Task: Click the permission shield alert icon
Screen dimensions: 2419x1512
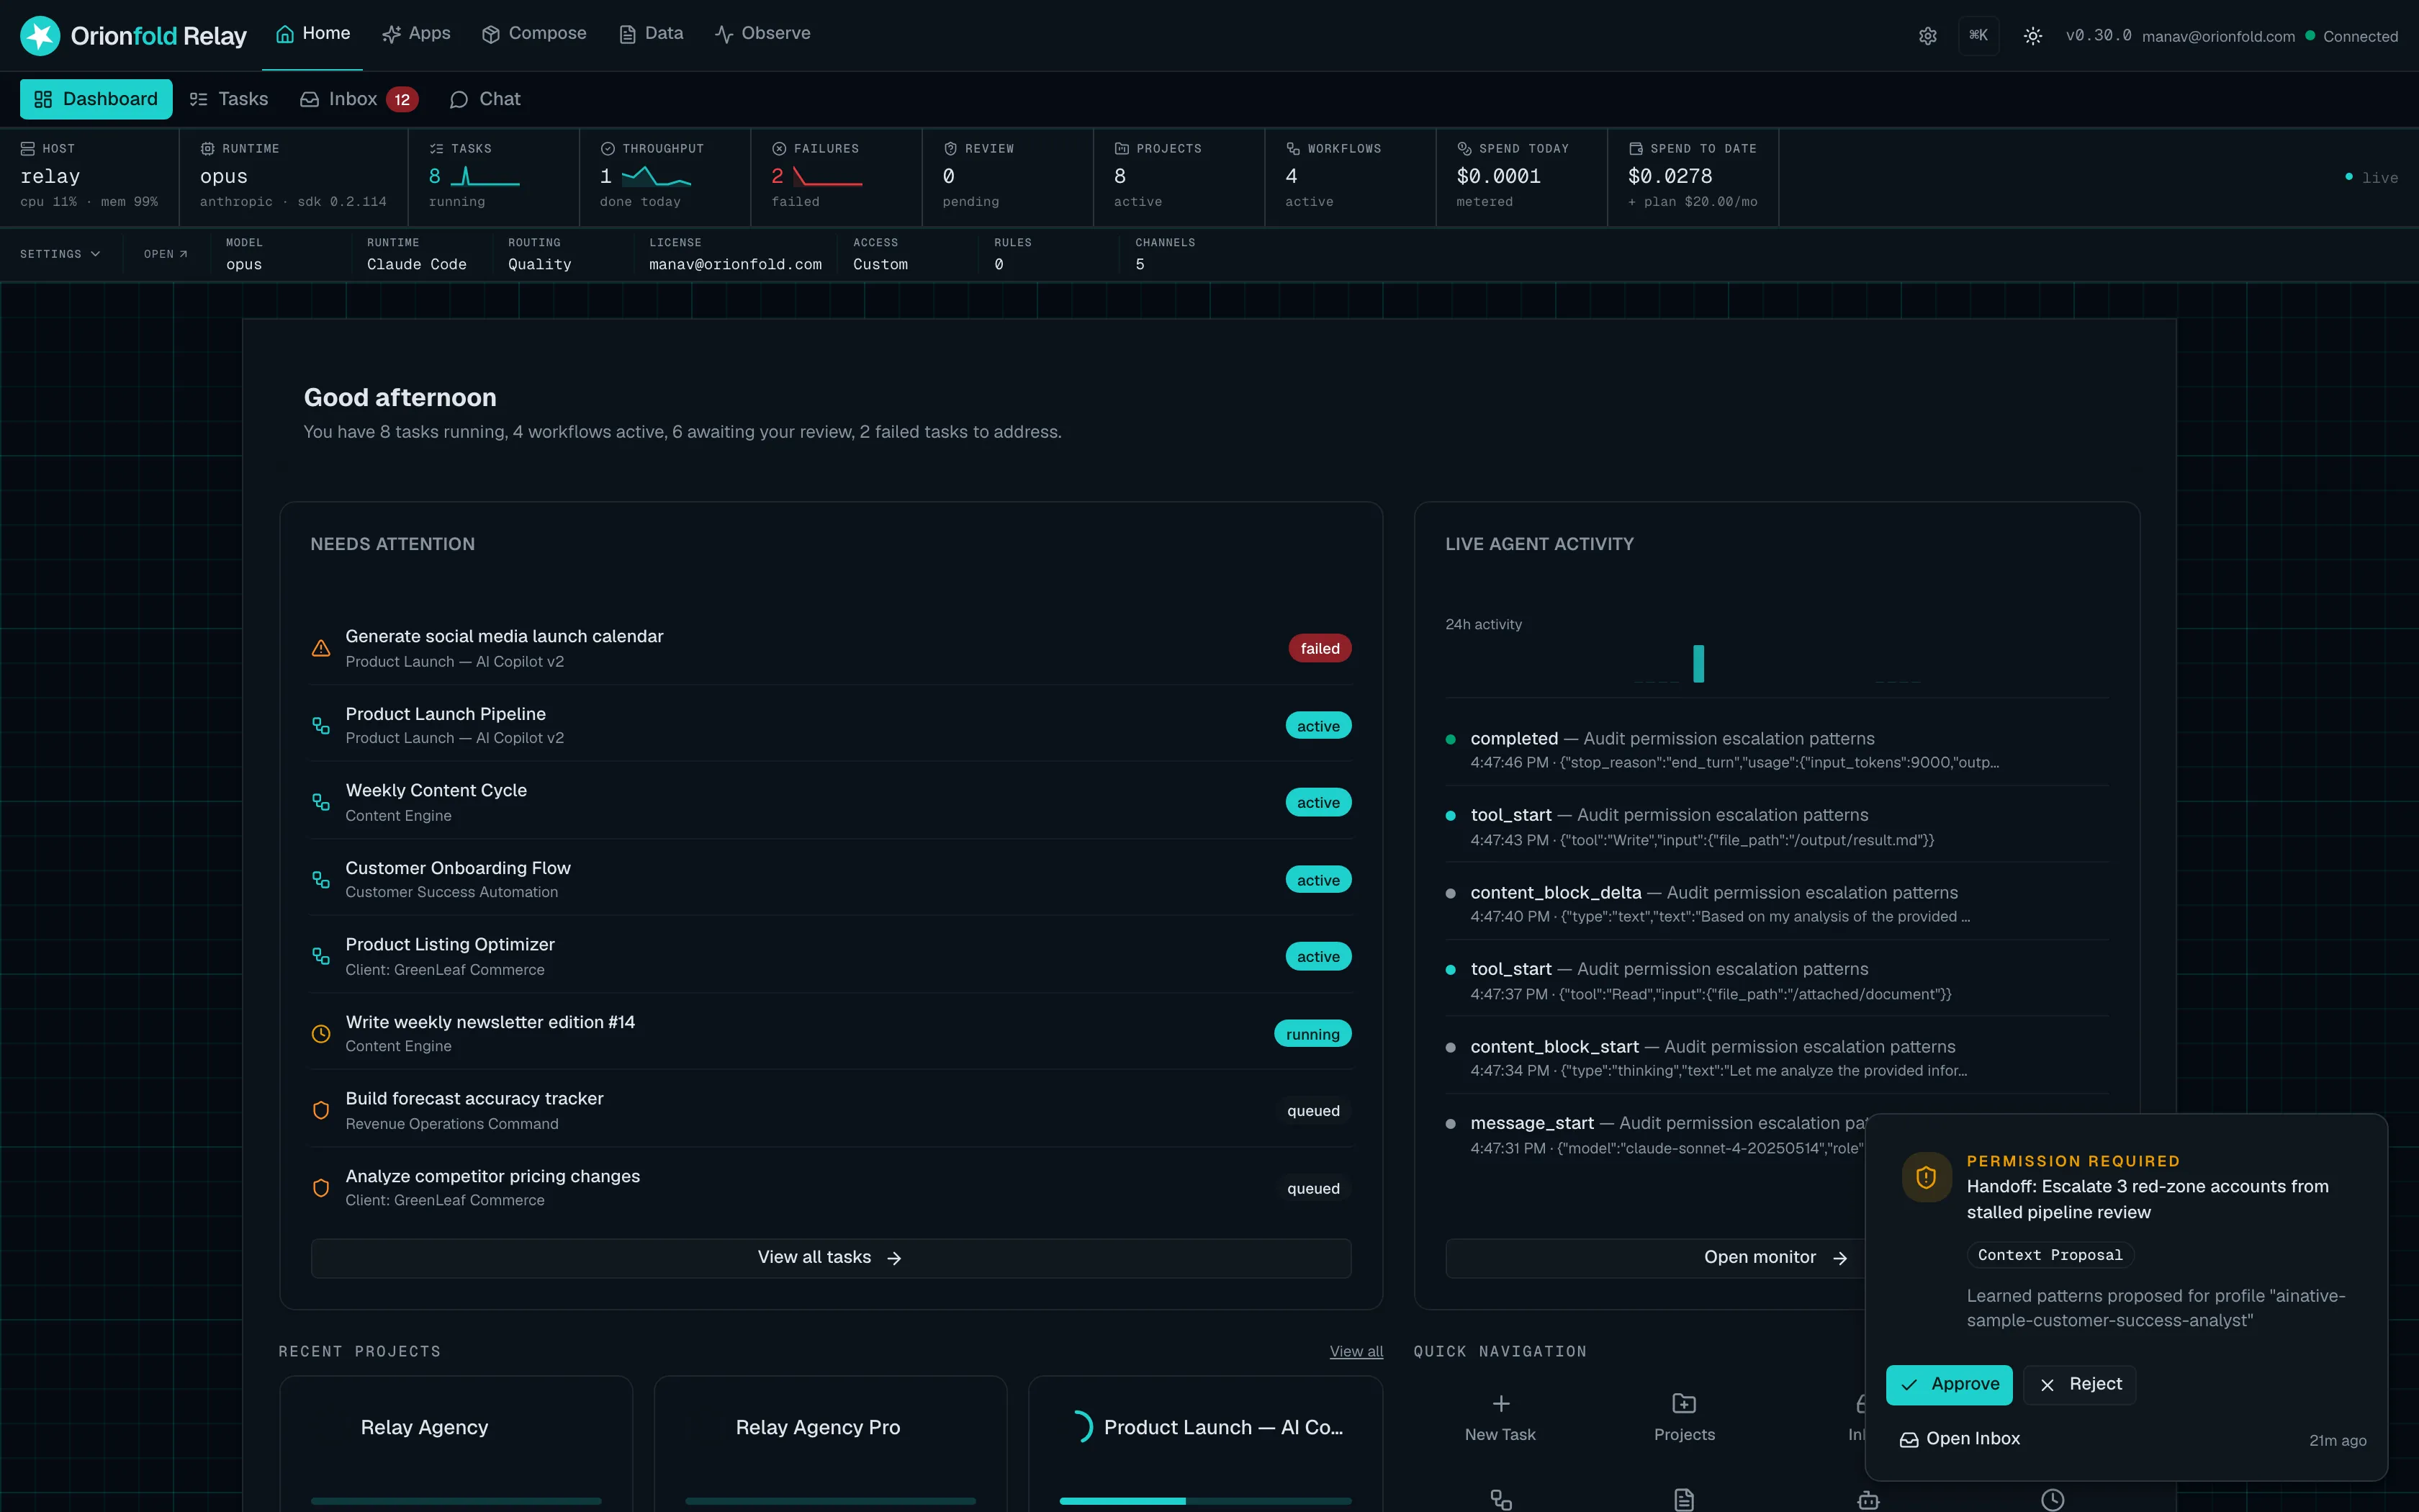Action: click(x=1927, y=1177)
